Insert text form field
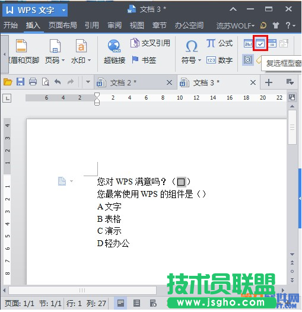The height and width of the screenshot is (312, 302). point(248,43)
